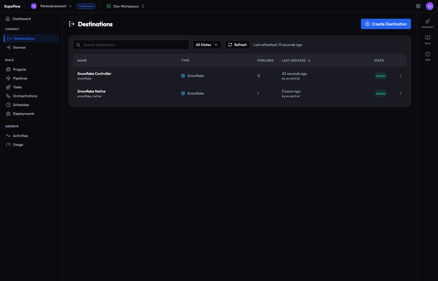Image resolution: width=438 pixels, height=281 pixels.
Task: Expand the All States filter dropdown
Action: [207, 45]
